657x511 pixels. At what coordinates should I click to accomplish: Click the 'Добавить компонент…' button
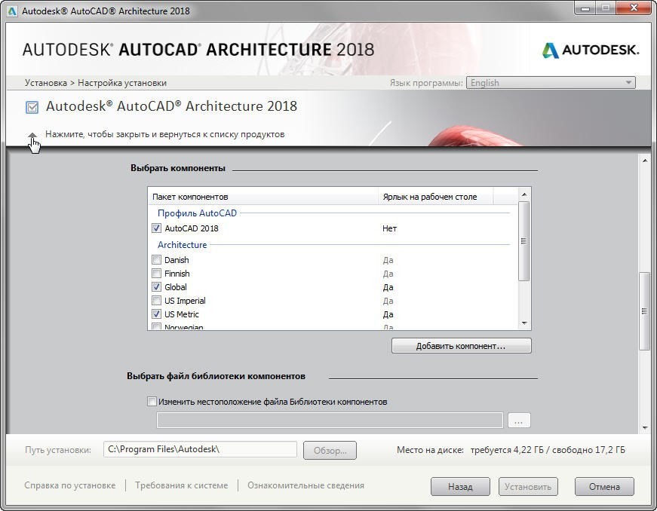[462, 346]
